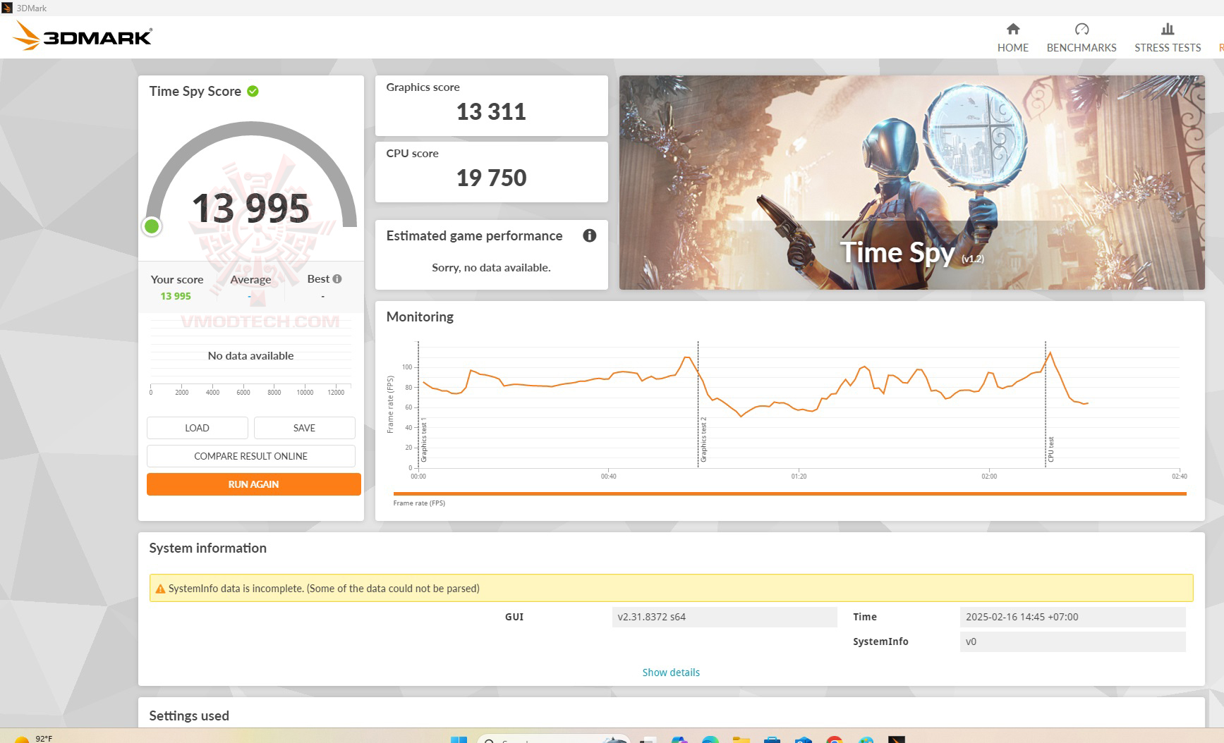Switch to Stress Tests
The width and height of the screenshot is (1224, 743).
coord(1168,37)
